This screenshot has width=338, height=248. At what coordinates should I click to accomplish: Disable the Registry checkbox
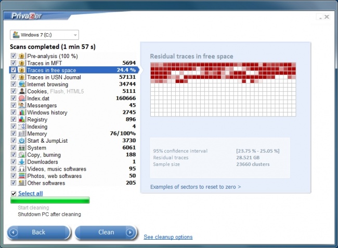tap(14, 119)
